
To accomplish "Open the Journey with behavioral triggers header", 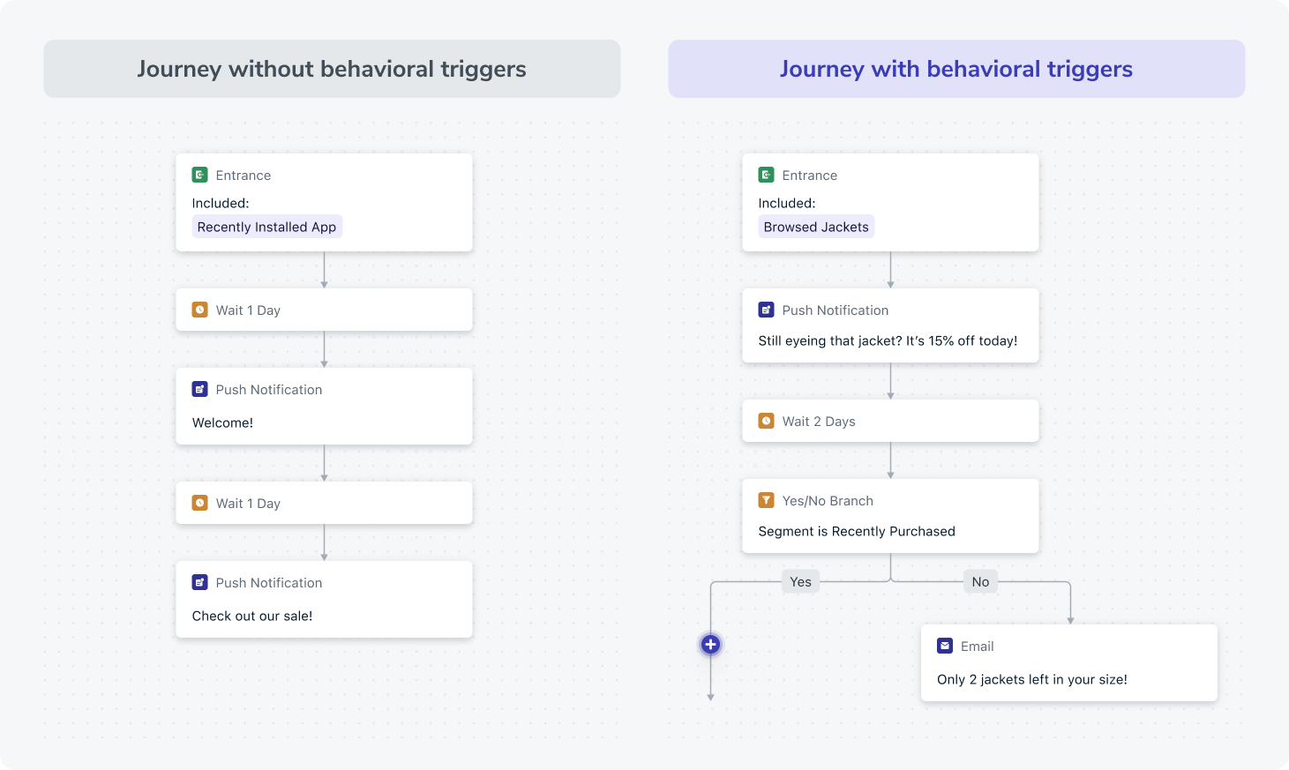I will coord(956,69).
